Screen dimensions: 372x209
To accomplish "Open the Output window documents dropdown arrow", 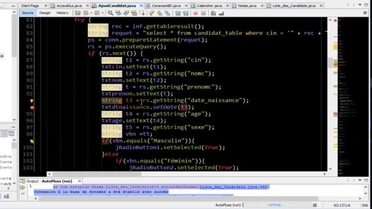I will point(360,181).
